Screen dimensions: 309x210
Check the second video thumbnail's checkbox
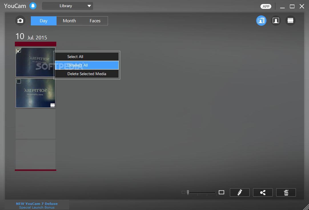19,81
